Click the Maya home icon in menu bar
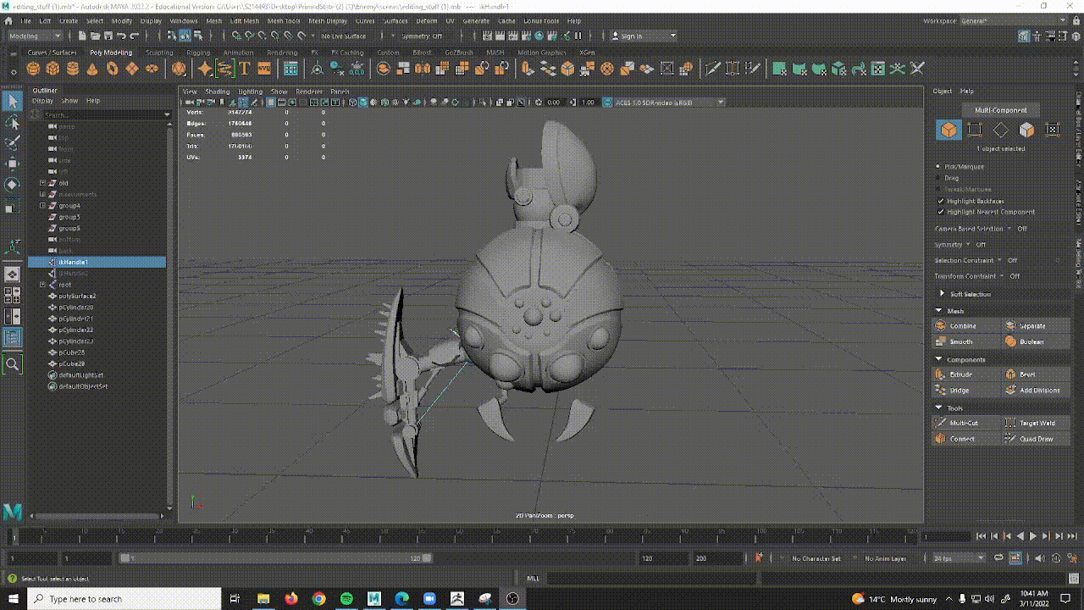The height and width of the screenshot is (610, 1084). [7, 20]
